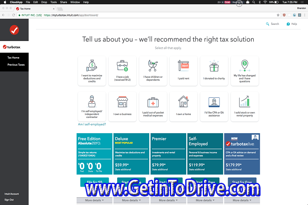Click the Search magnifier icon
The image size is (308, 205).
click(267, 24)
